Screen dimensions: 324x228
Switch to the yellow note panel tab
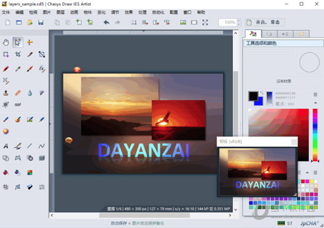(301, 34)
